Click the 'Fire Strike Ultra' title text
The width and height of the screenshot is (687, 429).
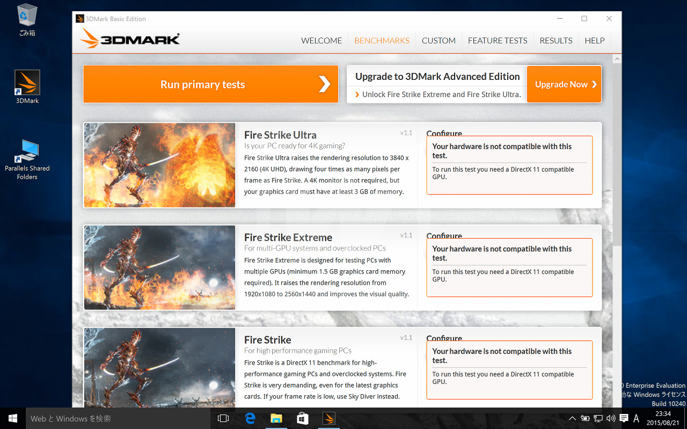[x=280, y=135]
